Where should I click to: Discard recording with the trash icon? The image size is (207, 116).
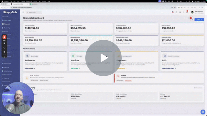pos(4,52)
